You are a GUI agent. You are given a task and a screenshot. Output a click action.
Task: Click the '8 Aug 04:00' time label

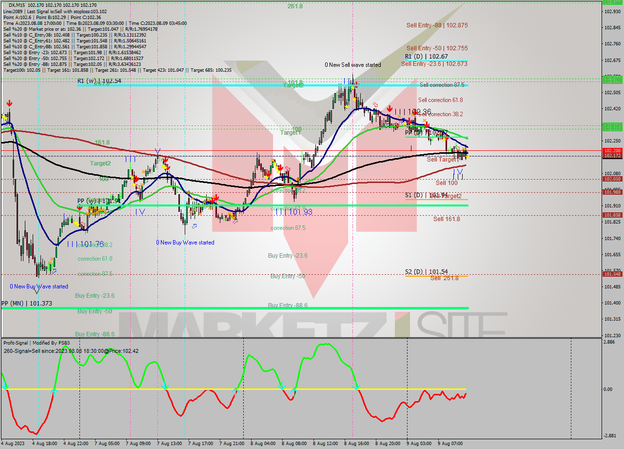(x=263, y=444)
